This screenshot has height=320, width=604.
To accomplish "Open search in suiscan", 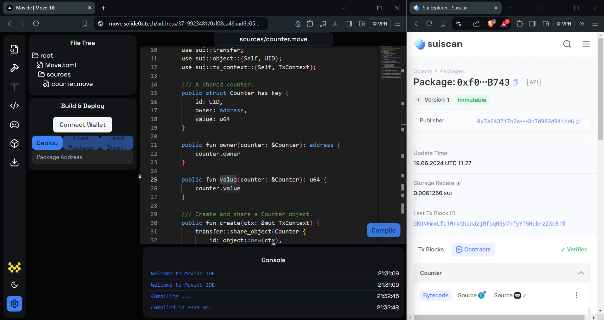I will pos(567,44).
